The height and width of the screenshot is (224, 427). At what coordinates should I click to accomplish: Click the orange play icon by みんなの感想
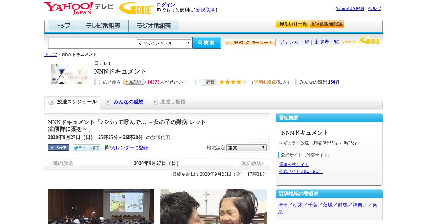(108, 102)
